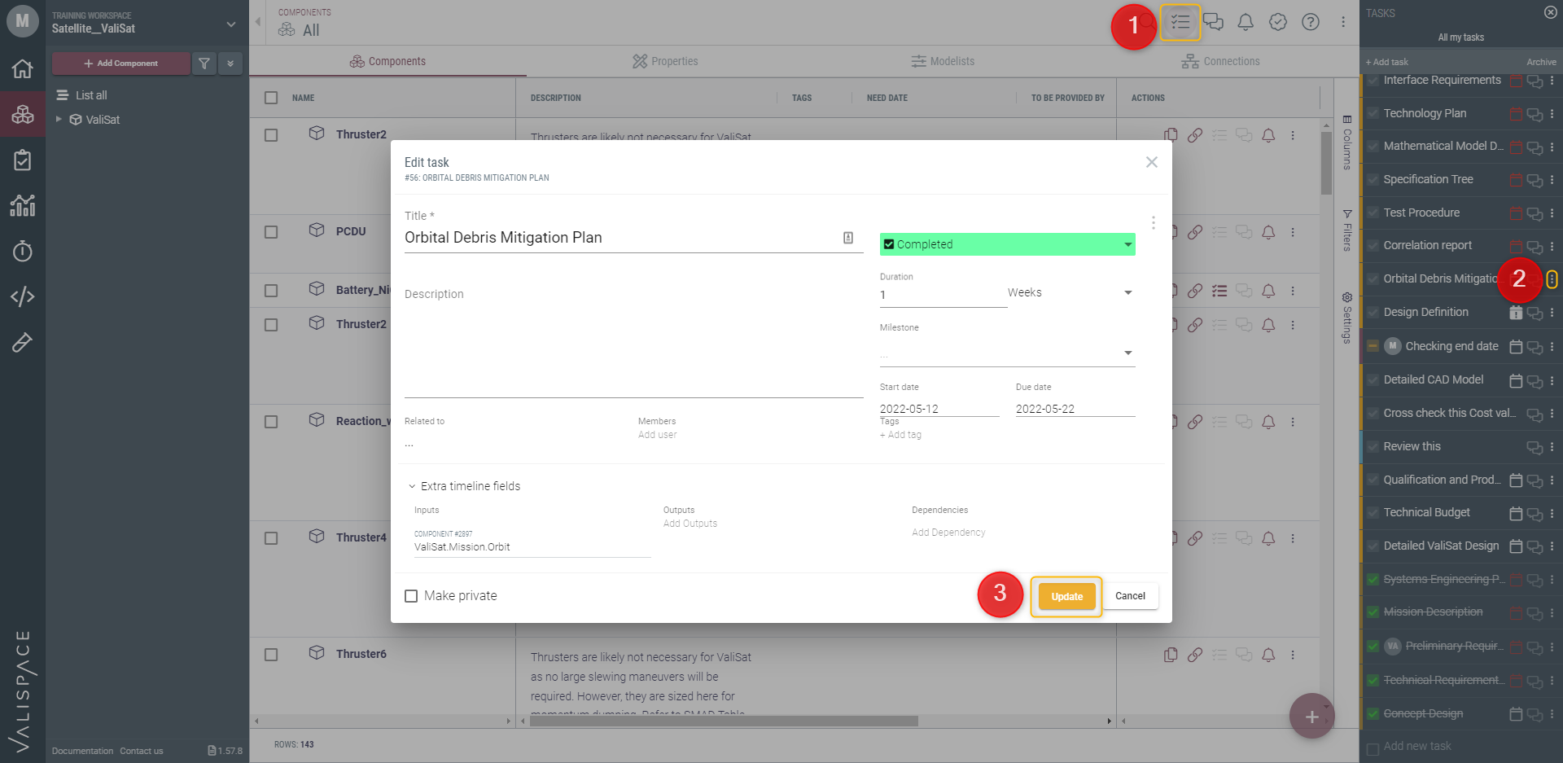Check the Thruster6 row checkbox
The image size is (1563, 763).
(x=271, y=655)
